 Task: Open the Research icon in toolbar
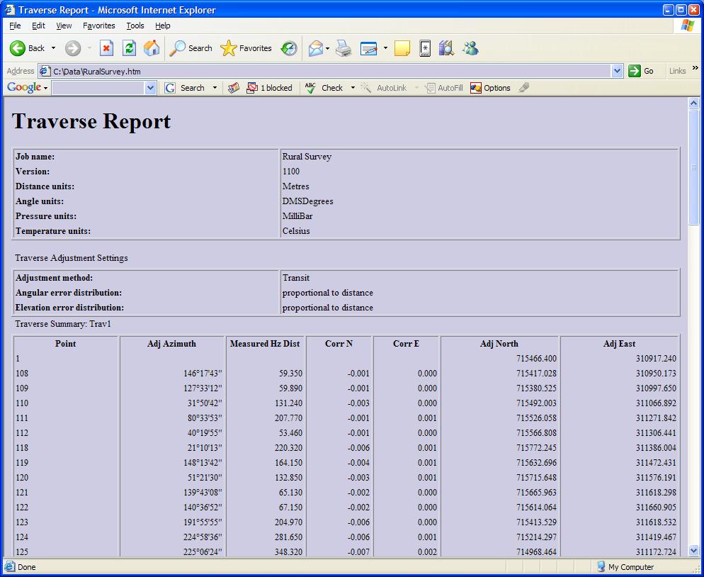click(446, 48)
